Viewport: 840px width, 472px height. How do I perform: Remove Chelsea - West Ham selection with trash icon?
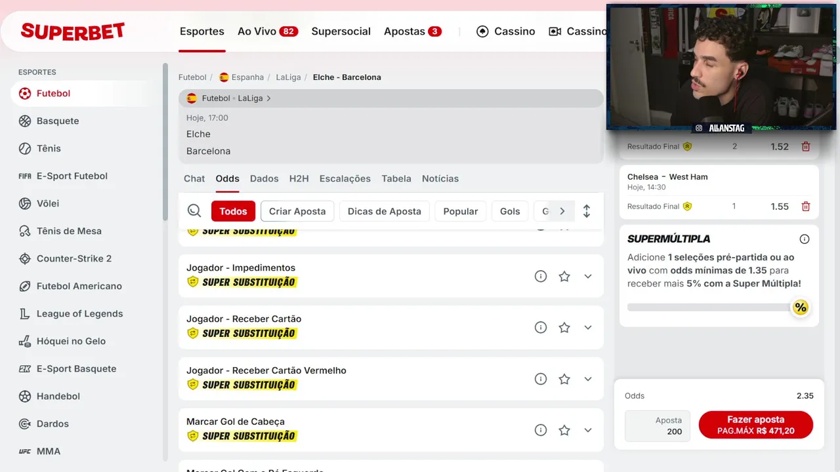(806, 206)
